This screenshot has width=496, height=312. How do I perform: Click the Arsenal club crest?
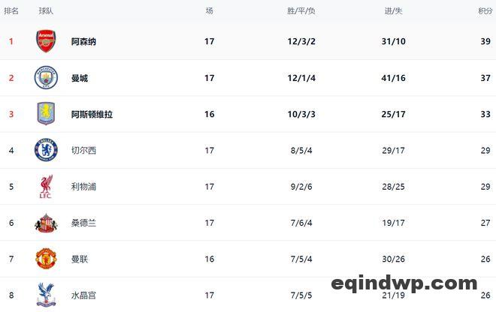pos(46,41)
